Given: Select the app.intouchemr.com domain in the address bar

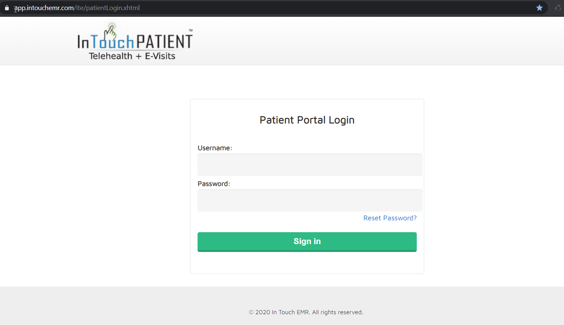Looking at the screenshot, I should [x=44, y=8].
